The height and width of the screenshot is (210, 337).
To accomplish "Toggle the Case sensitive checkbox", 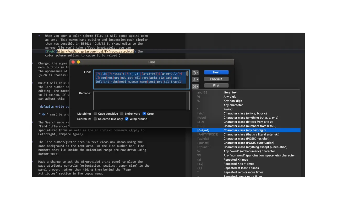I will click(x=95, y=114).
